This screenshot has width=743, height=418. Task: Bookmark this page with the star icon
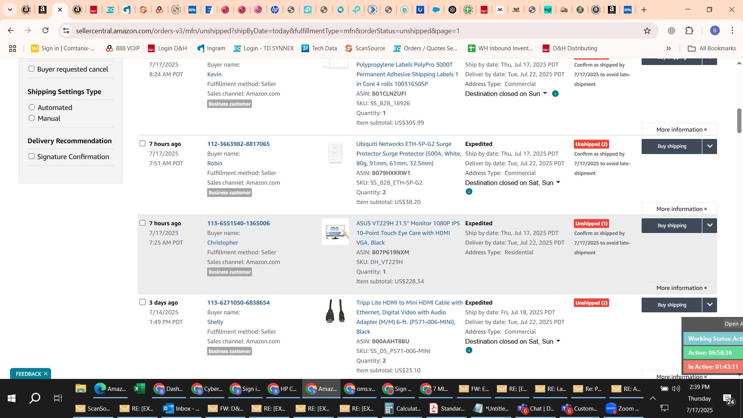(647, 31)
